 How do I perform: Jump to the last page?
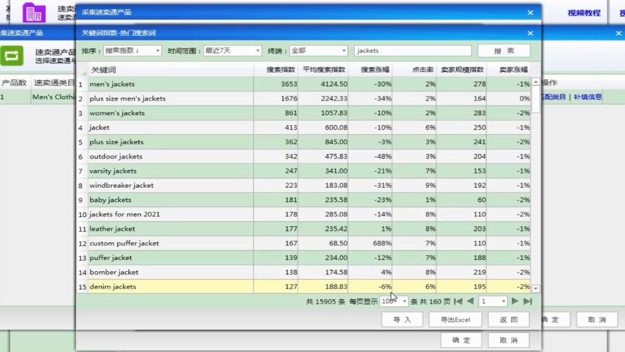[x=527, y=301]
